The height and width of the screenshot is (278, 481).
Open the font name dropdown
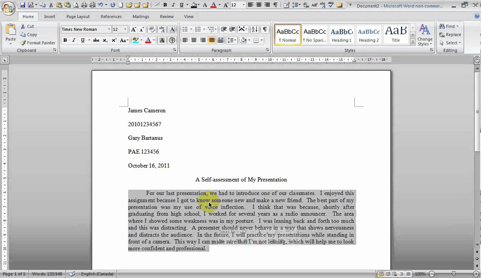click(109, 29)
